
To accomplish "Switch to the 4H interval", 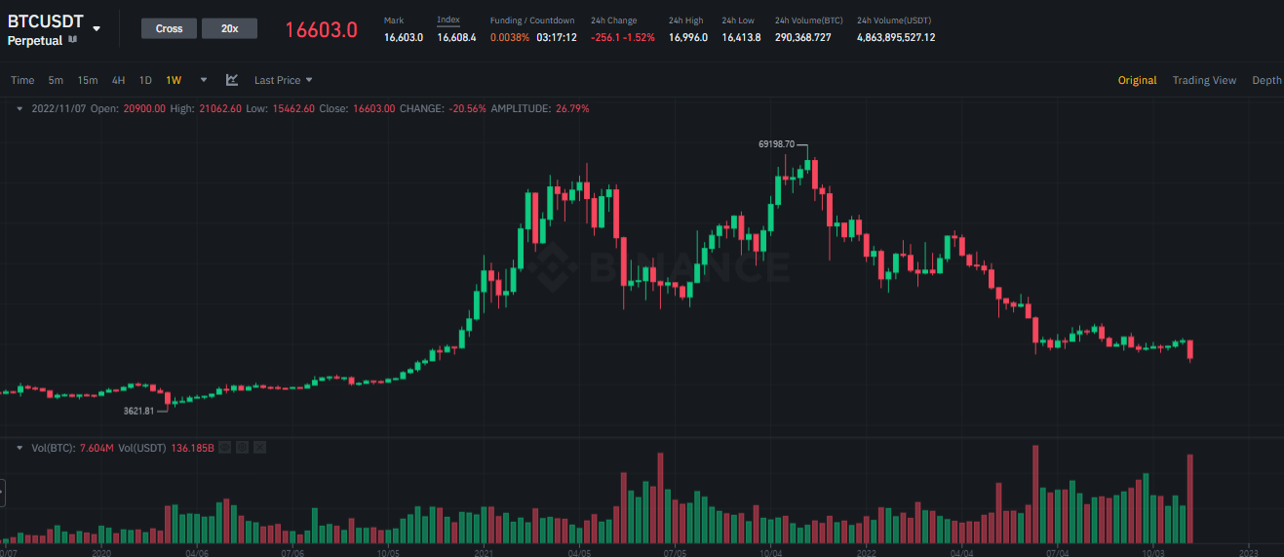I will click(x=118, y=80).
